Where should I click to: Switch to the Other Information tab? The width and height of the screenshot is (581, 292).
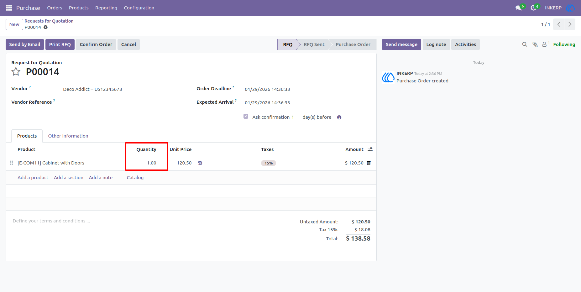[x=68, y=136]
